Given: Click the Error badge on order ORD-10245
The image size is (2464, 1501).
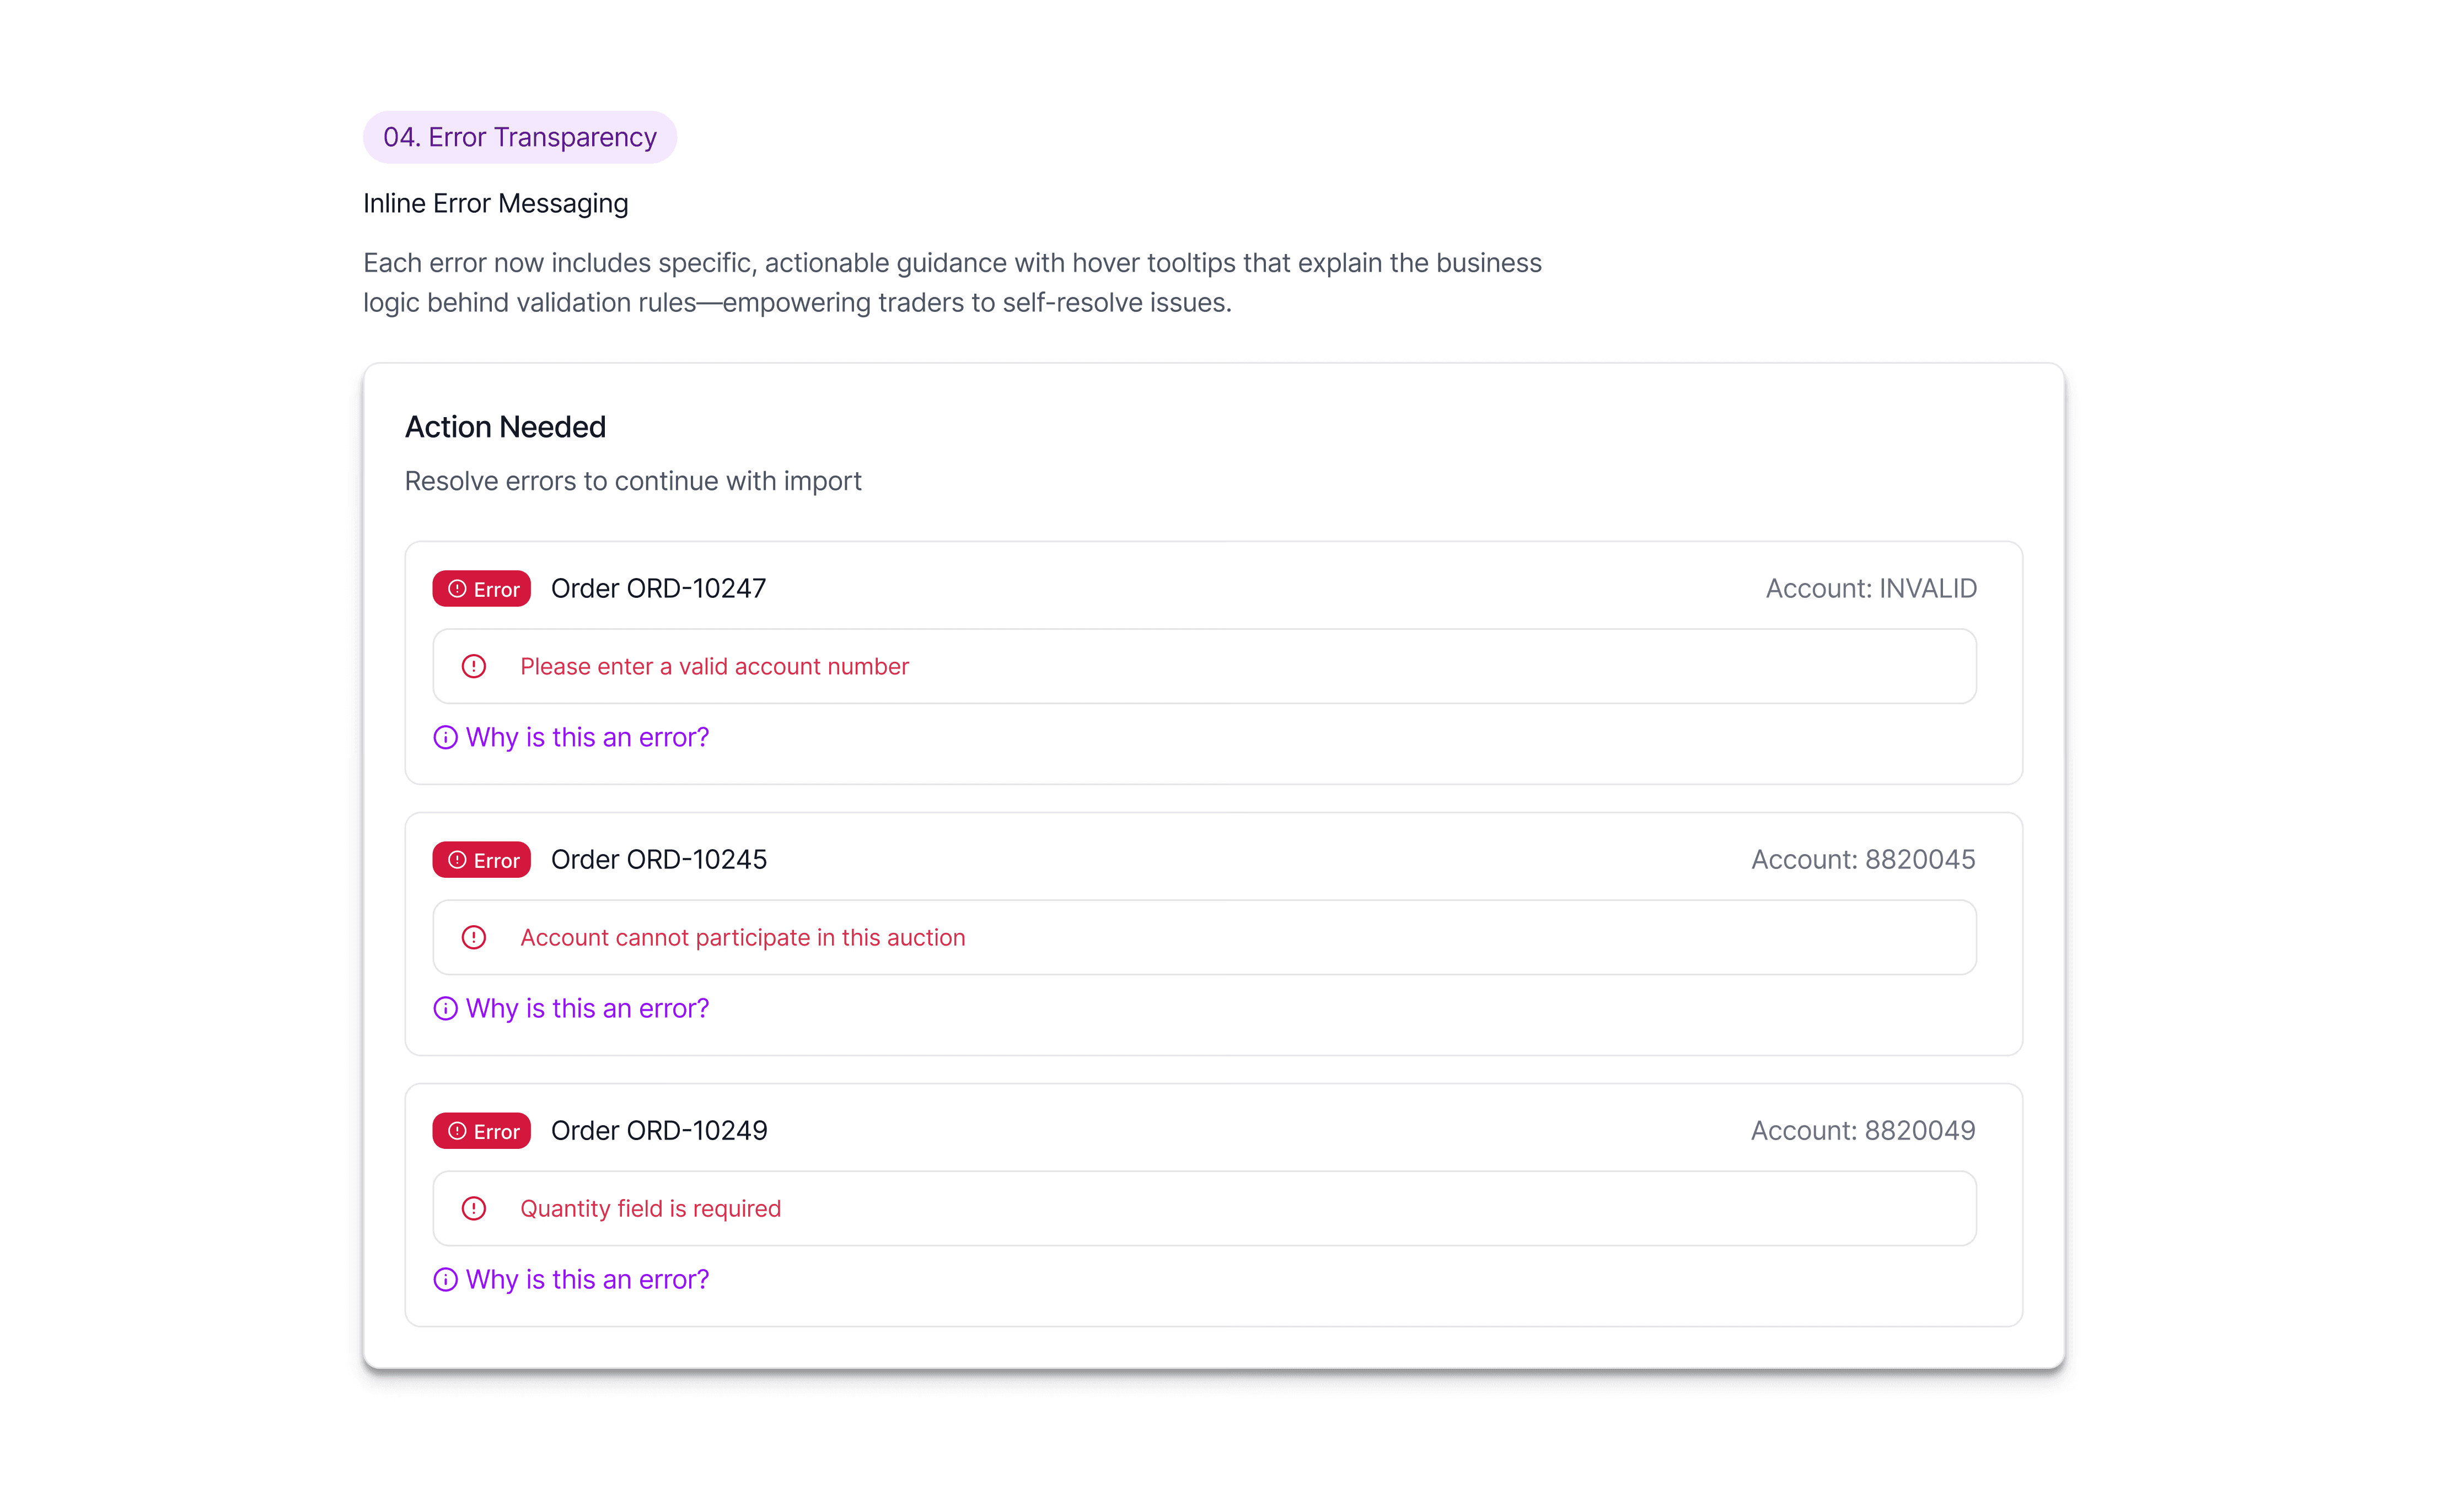Looking at the screenshot, I should [x=481, y=860].
